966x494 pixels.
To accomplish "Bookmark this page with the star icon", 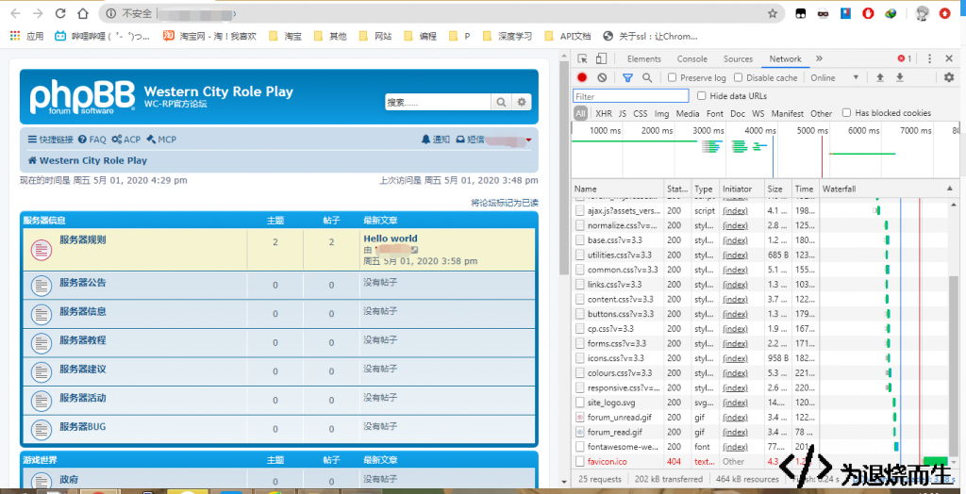I will pos(773,13).
